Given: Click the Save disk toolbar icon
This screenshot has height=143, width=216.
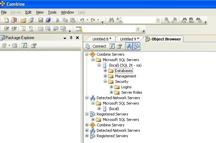Looking at the screenshot, I should [x=41, y=20].
